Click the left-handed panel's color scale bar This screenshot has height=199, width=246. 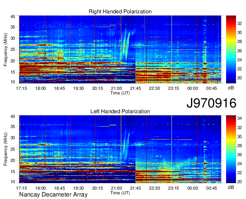pos(231,149)
